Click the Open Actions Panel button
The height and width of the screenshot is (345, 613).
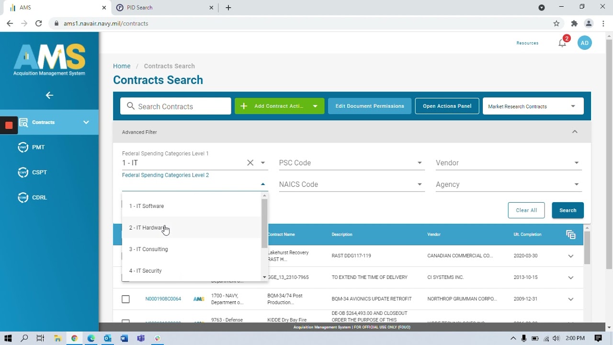pos(447,106)
